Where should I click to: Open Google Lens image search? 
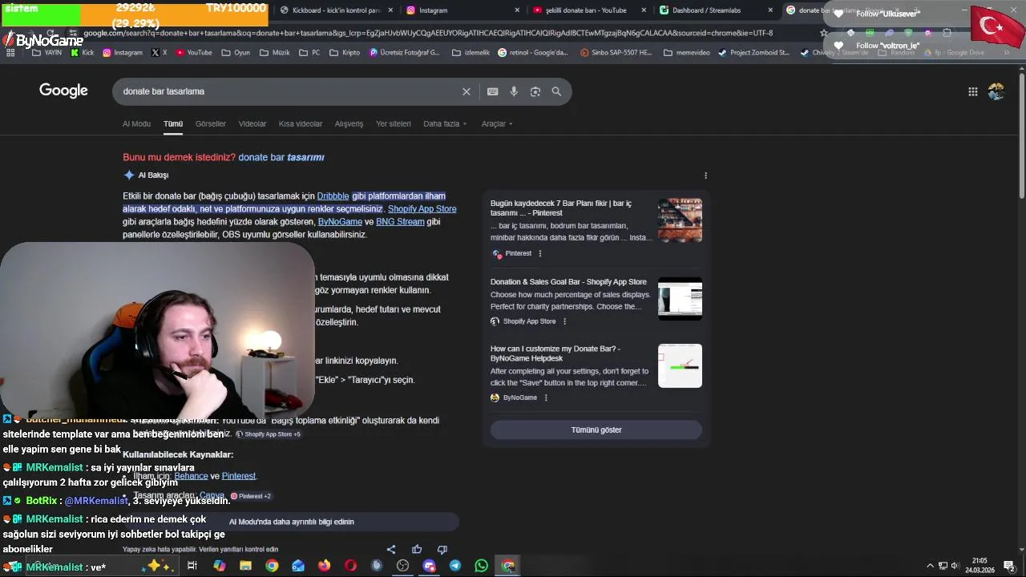(x=535, y=91)
